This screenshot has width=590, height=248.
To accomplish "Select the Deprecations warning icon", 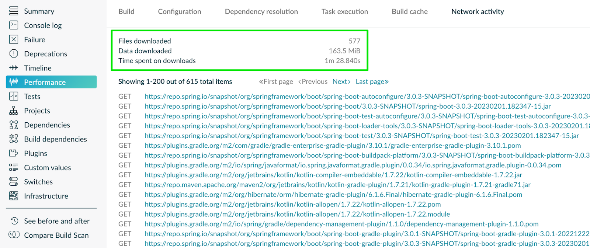I will [14, 54].
